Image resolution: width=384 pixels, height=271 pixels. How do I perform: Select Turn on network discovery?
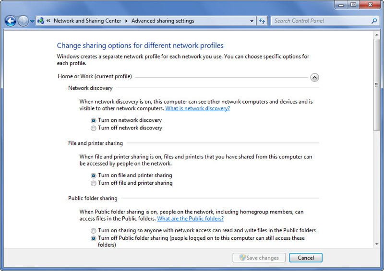pos(94,120)
